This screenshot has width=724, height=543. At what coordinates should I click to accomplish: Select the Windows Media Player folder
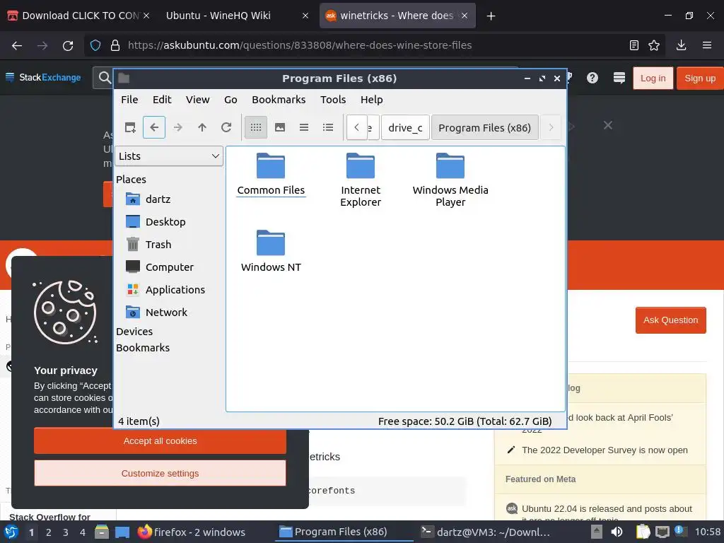coord(450,180)
